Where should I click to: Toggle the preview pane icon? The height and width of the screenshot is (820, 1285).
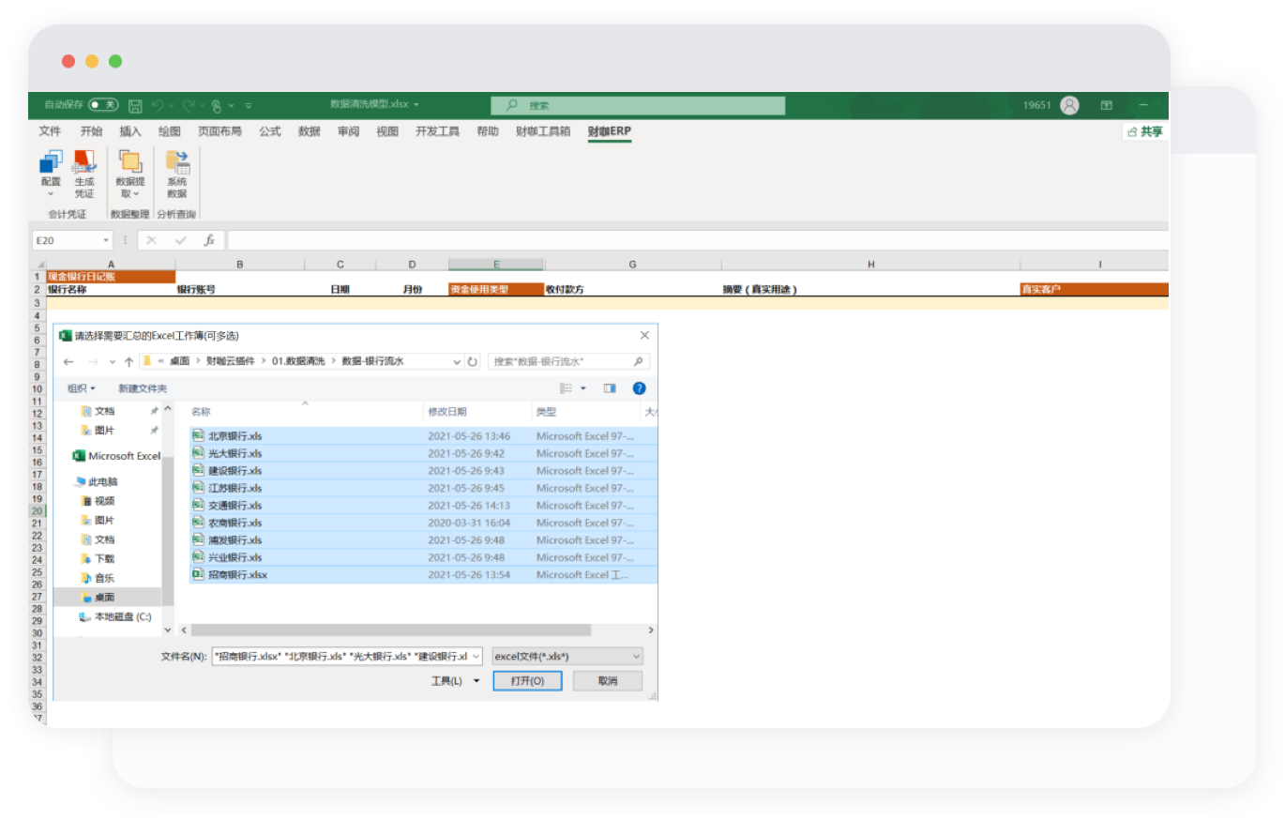tap(610, 388)
